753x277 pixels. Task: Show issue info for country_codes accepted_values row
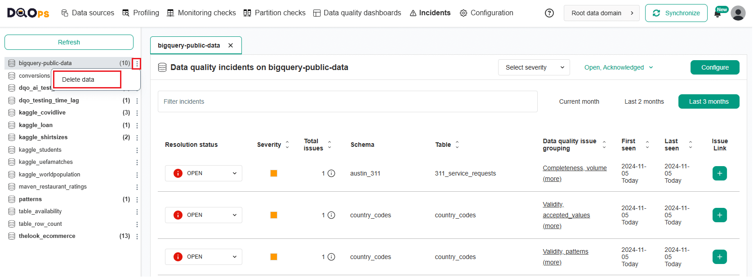[331, 215]
